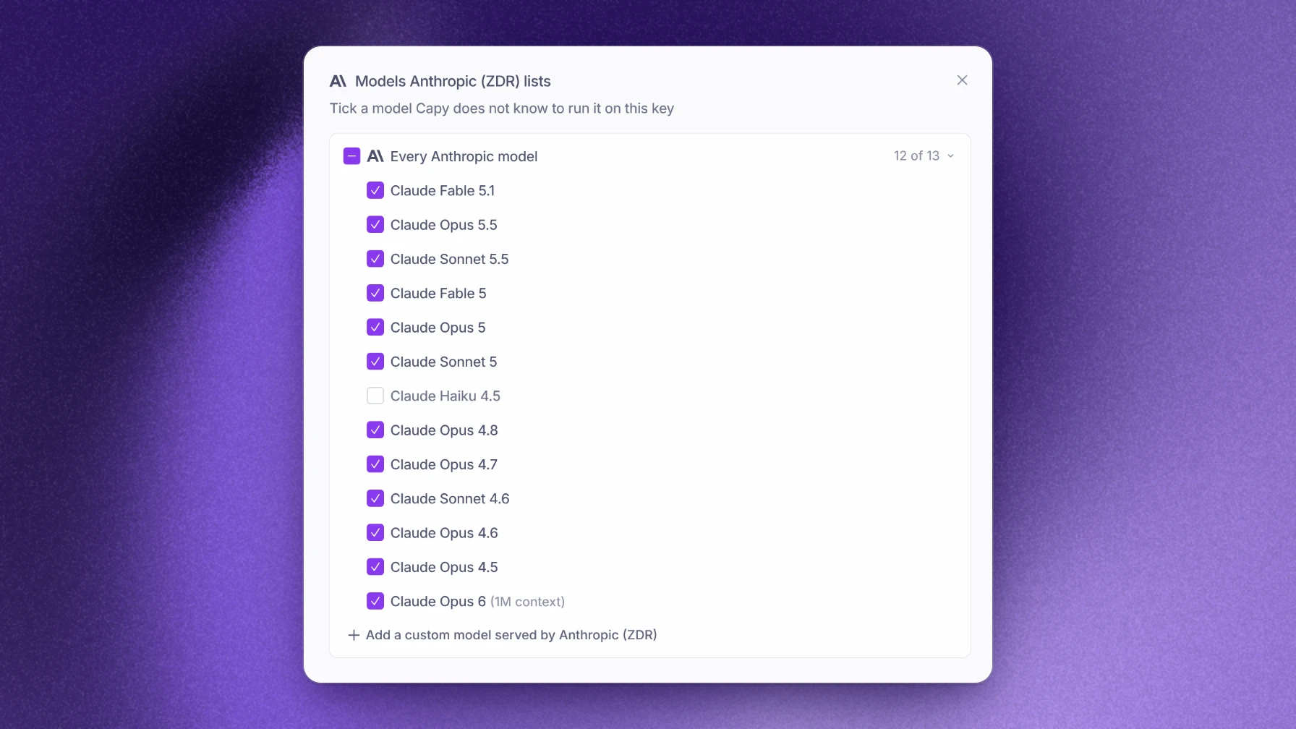The height and width of the screenshot is (729, 1296).
Task: Uncheck Claude Sonnet 5
Action: [x=375, y=362]
